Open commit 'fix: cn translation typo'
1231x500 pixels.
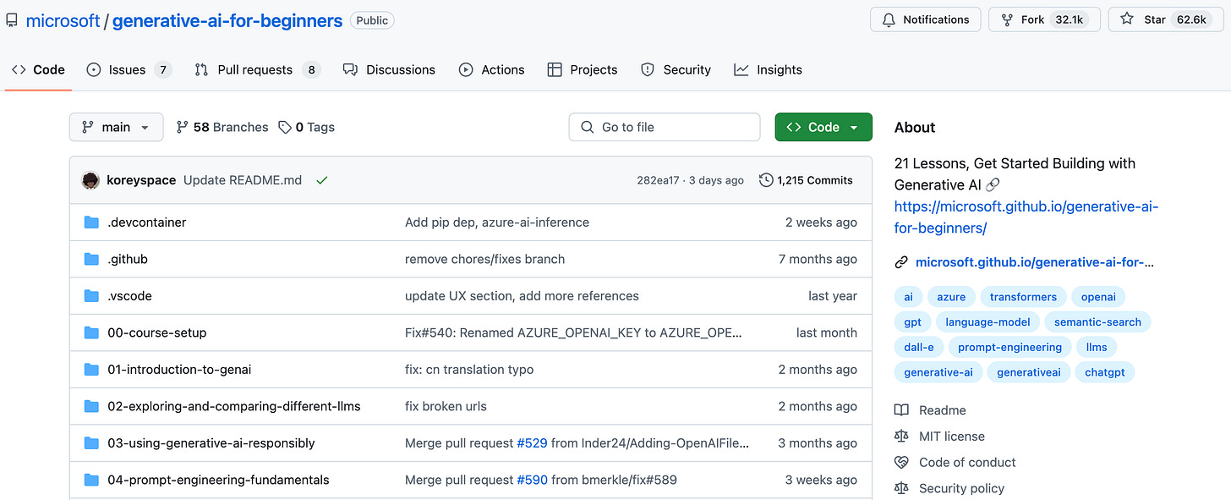(469, 370)
